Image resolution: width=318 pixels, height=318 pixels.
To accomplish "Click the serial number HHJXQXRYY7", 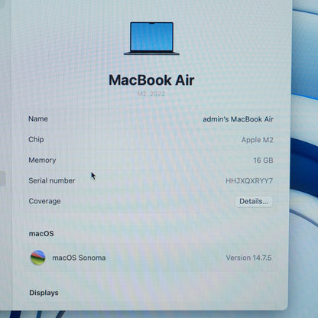I will 249,180.
